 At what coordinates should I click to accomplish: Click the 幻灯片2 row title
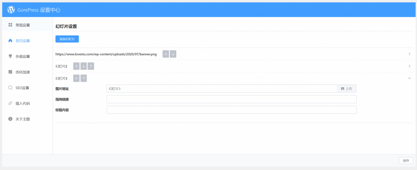point(61,66)
